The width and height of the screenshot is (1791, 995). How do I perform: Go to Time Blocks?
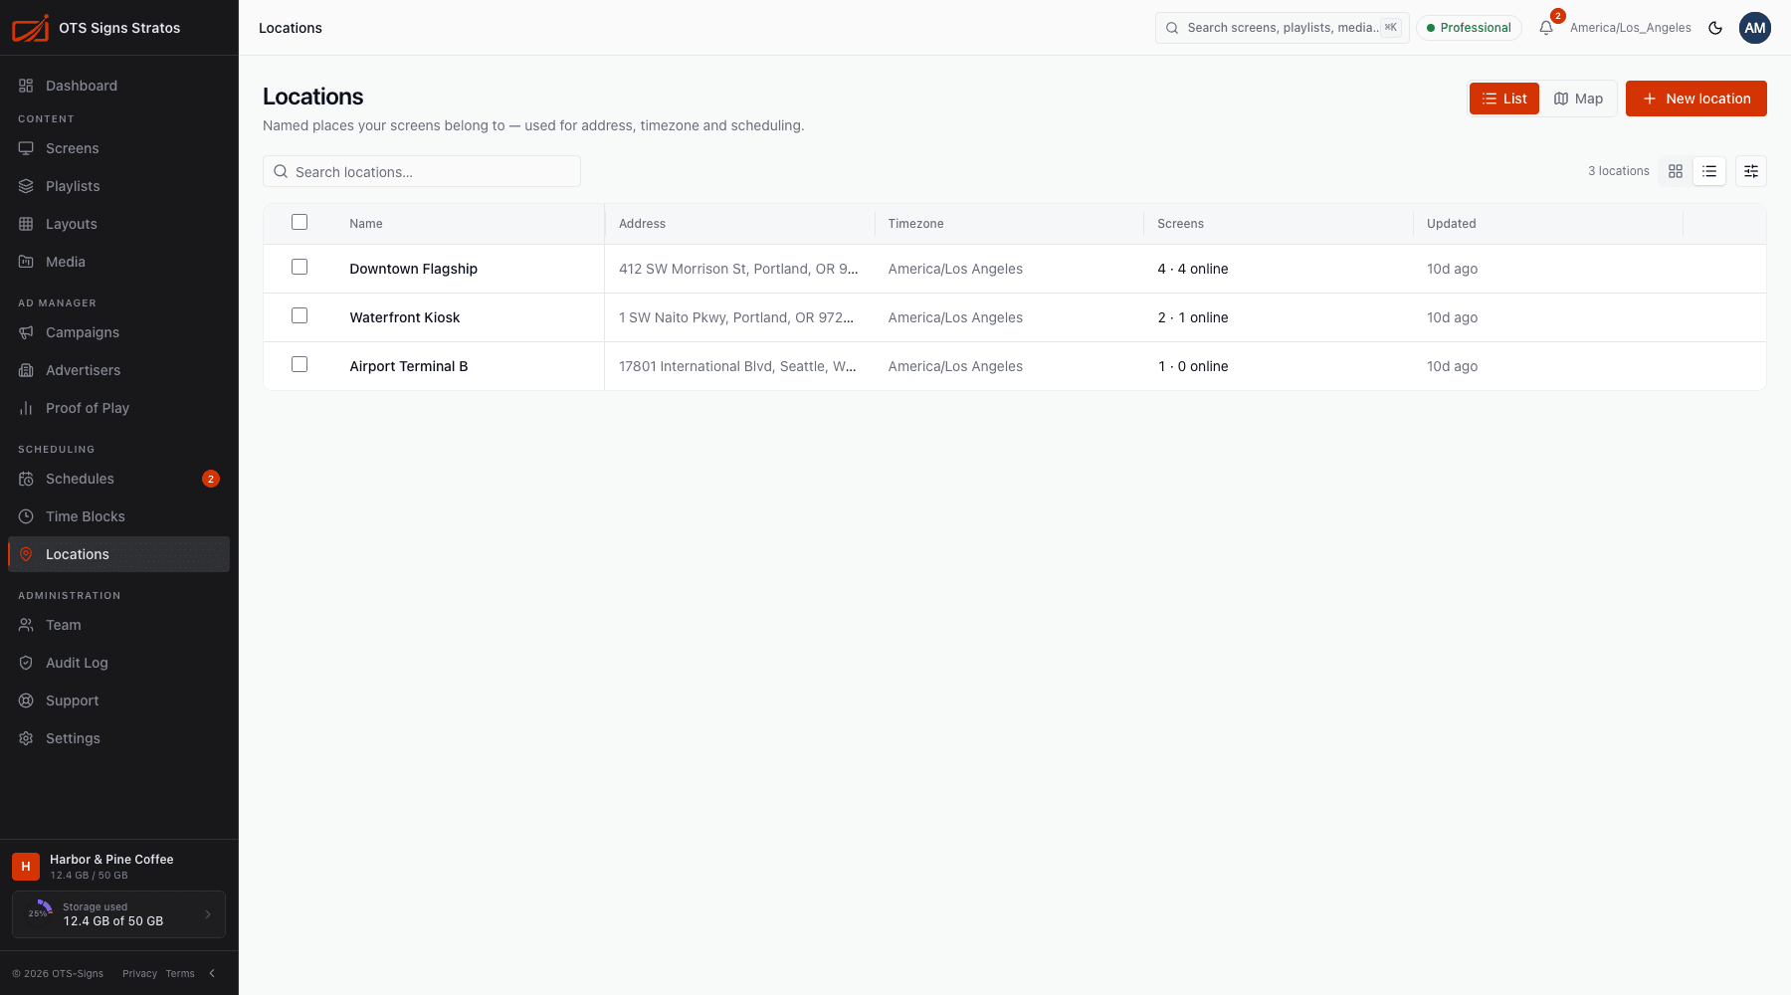118,516
